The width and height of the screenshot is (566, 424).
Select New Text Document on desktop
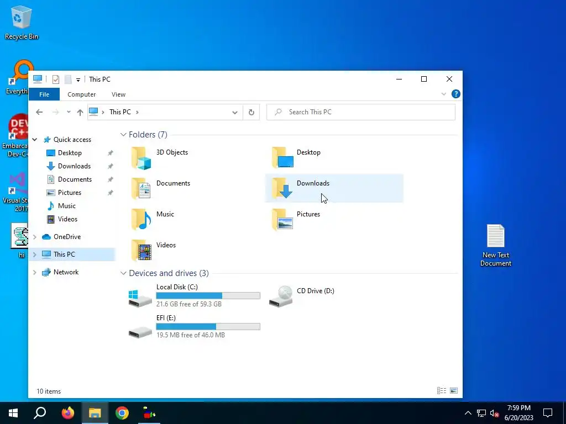(x=496, y=245)
